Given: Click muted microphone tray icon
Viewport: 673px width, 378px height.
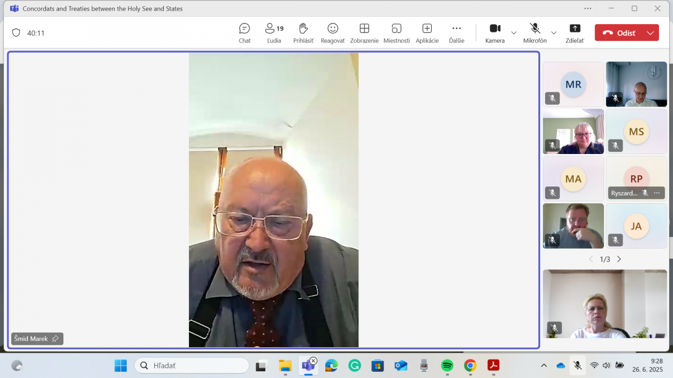Looking at the screenshot, I should point(577,366).
